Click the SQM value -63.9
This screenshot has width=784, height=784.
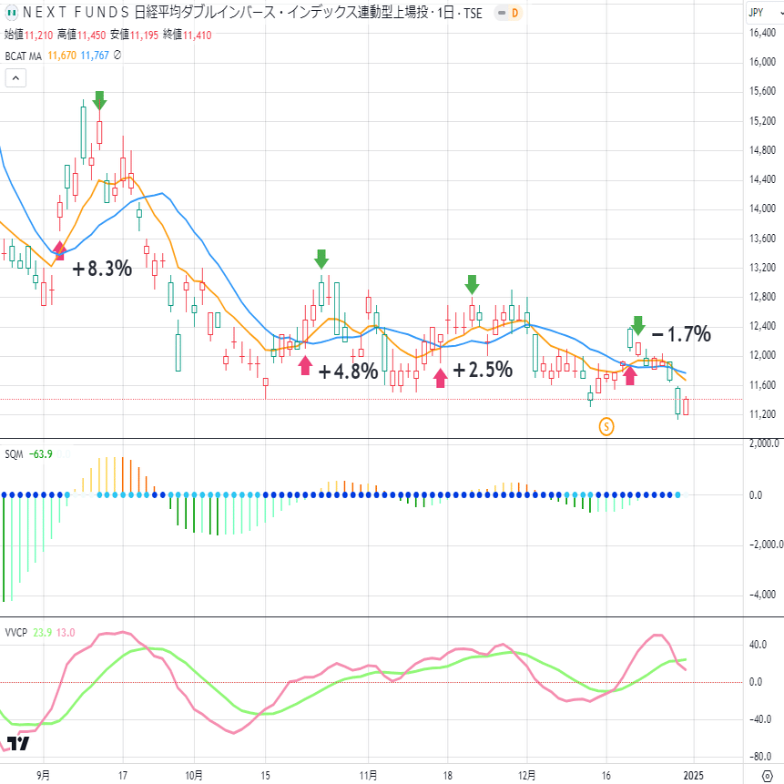(x=40, y=454)
